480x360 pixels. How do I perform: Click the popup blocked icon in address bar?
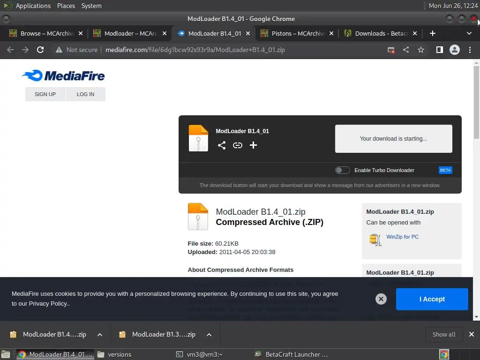391,50
